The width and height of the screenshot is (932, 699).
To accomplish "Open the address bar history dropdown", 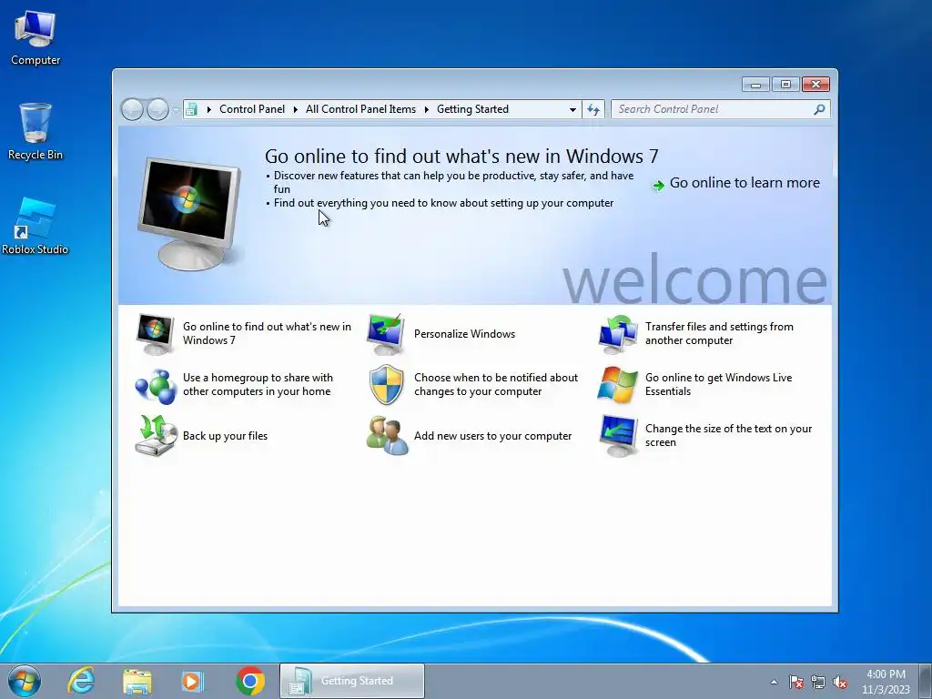I will 572,110.
